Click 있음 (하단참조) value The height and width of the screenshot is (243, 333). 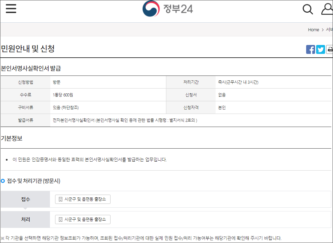click(66, 107)
